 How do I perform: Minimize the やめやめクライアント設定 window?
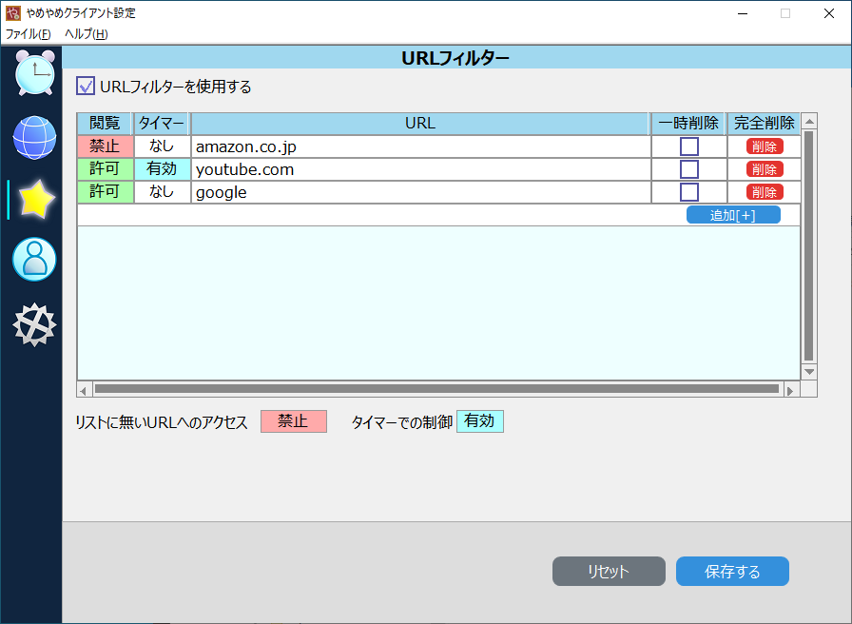[743, 13]
